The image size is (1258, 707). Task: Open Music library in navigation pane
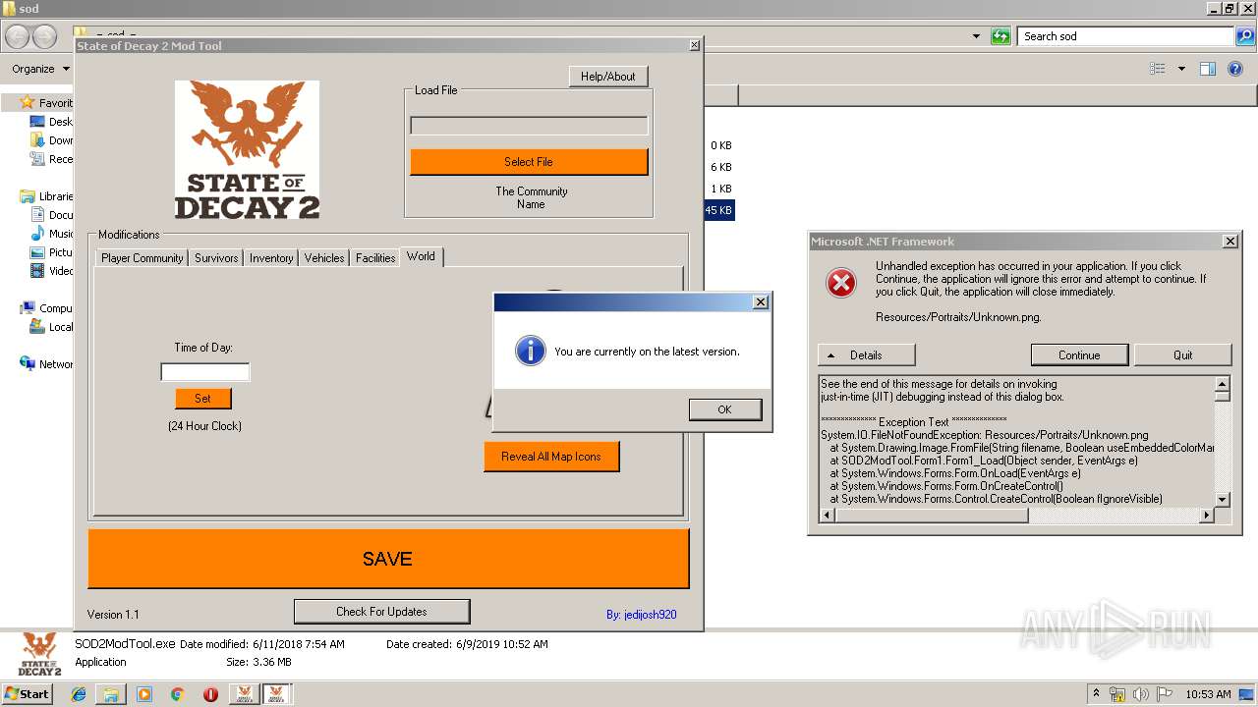[x=50, y=234]
